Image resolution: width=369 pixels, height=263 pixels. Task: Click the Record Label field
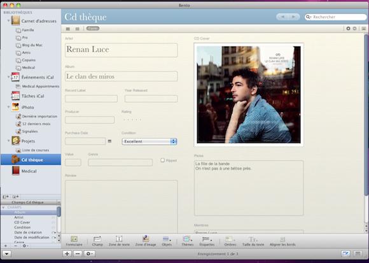click(92, 99)
